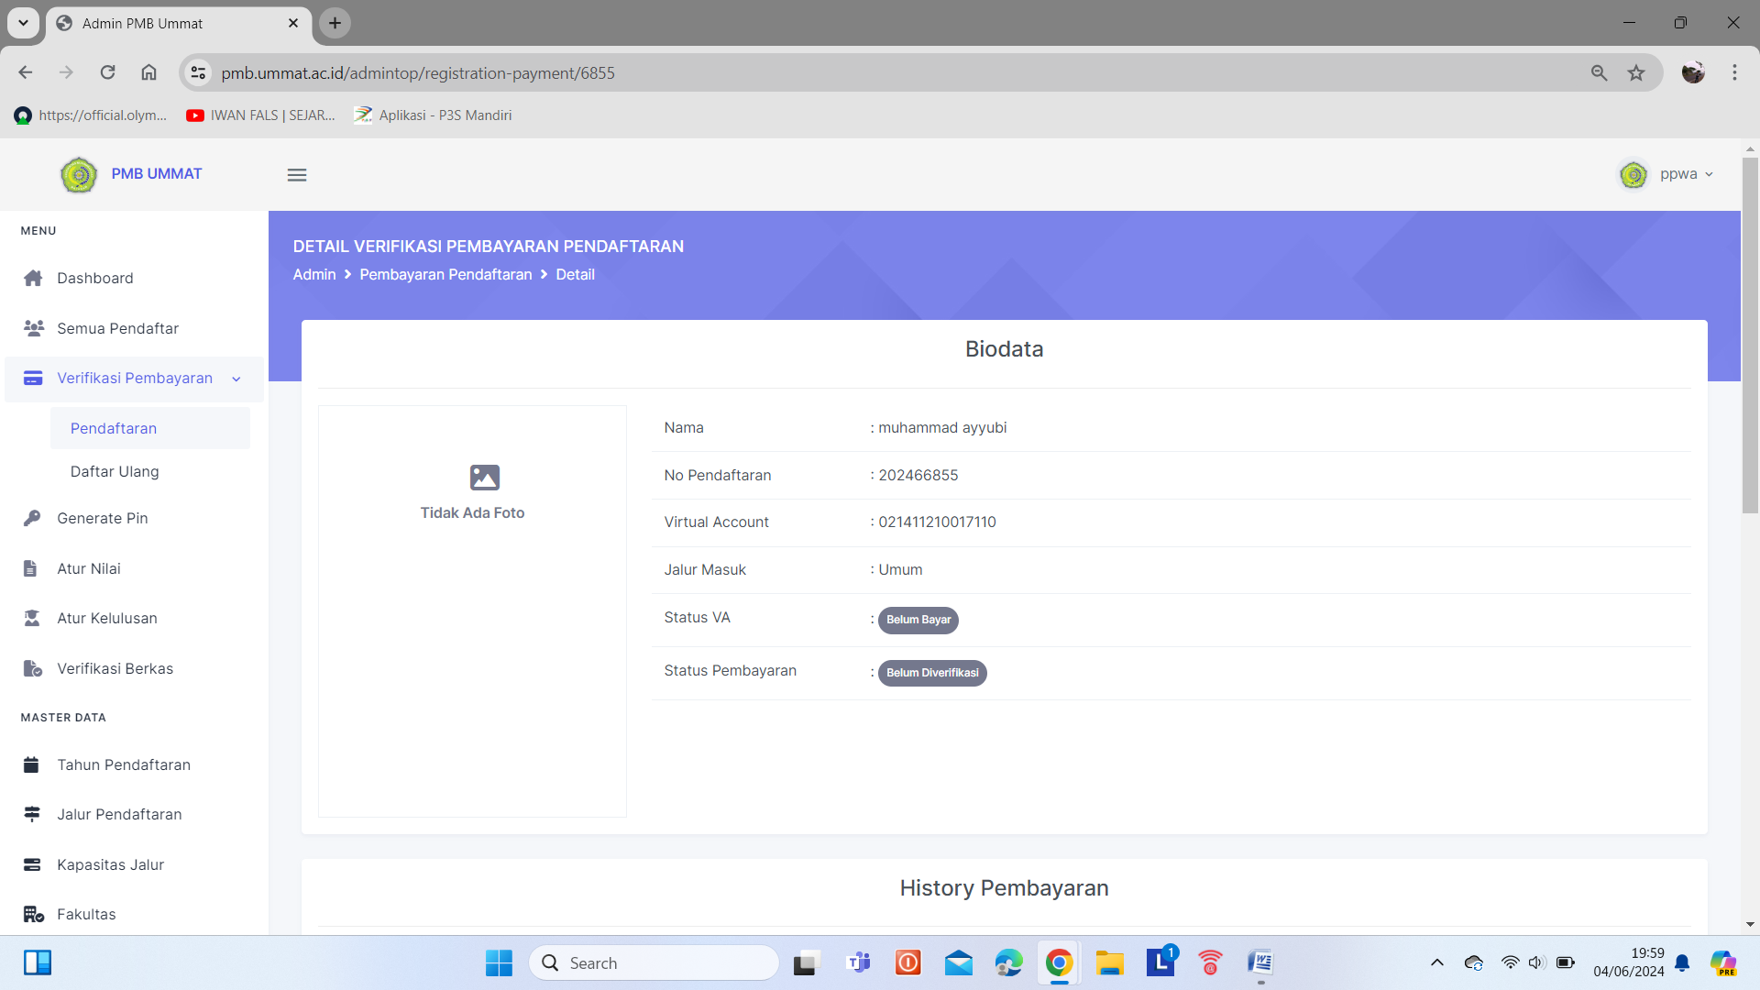Open Tahun Pendaftaran calendar icon

coord(31,764)
